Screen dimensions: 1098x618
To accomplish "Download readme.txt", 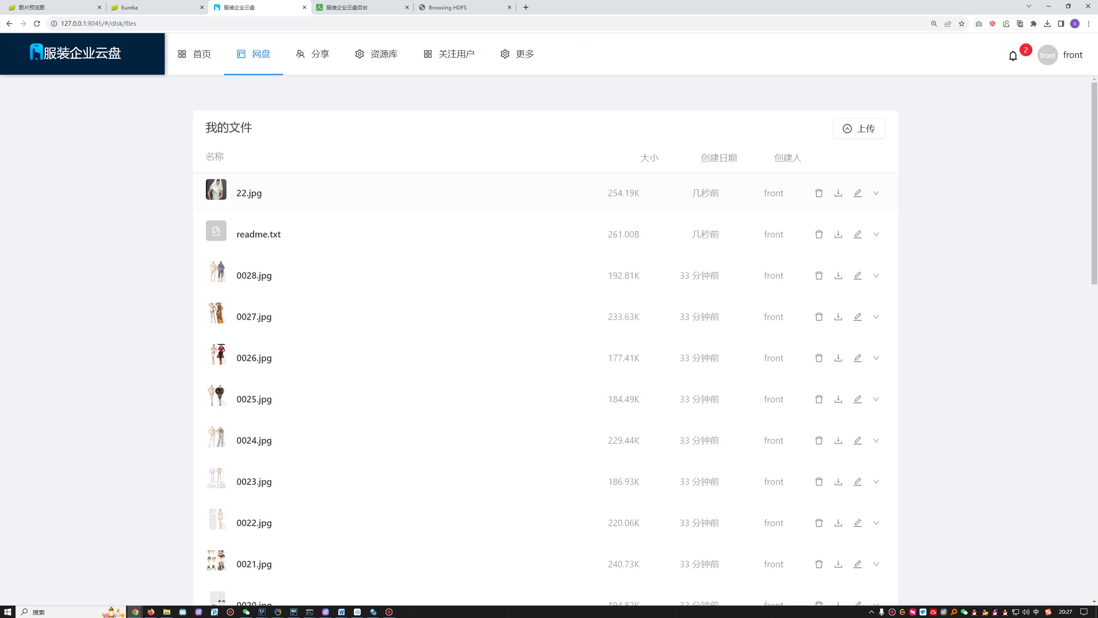I will coord(838,234).
